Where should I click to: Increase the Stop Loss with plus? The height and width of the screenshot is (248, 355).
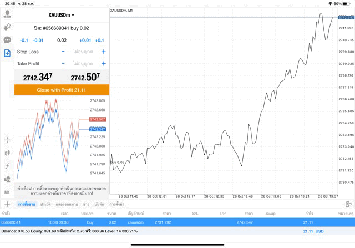(103, 52)
